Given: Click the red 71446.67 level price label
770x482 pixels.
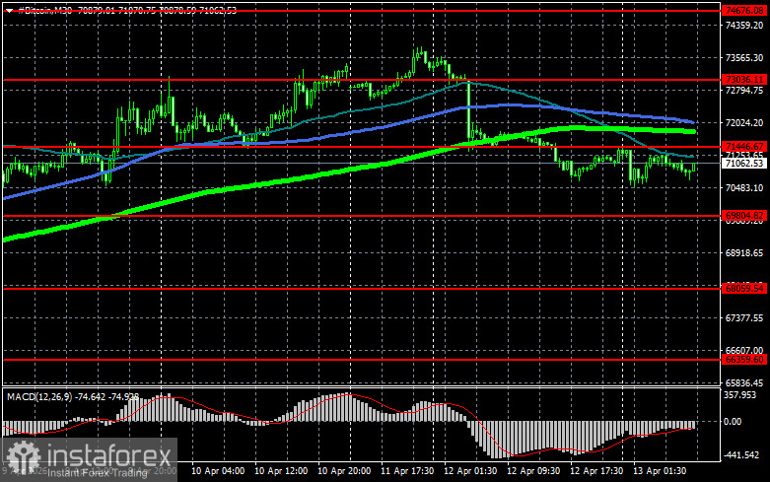Looking at the screenshot, I should tap(744, 147).
